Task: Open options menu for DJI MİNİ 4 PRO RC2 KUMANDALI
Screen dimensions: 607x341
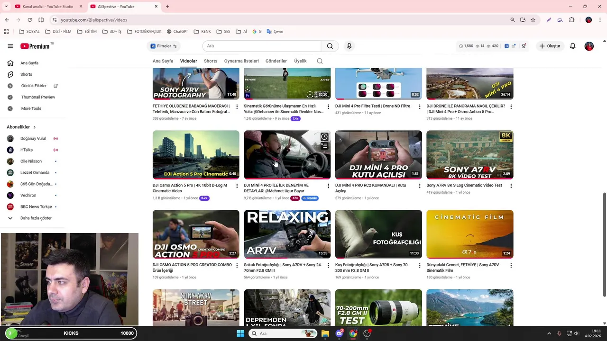Action: [x=420, y=186]
